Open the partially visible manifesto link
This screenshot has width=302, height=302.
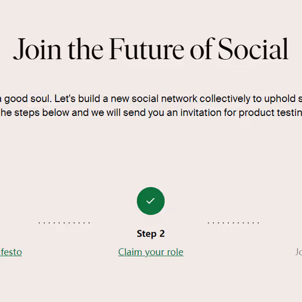pyautogui.click(x=11, y=252)
